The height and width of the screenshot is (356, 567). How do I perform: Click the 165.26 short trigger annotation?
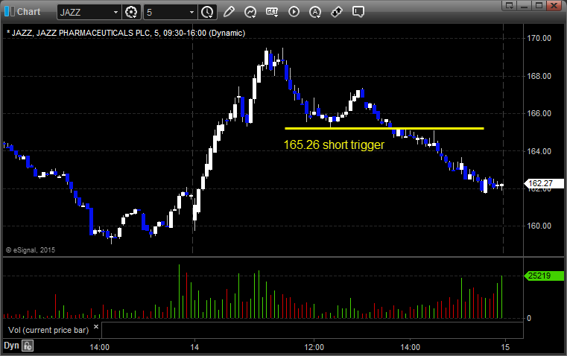pyautogui.click(x=334, y=144)
